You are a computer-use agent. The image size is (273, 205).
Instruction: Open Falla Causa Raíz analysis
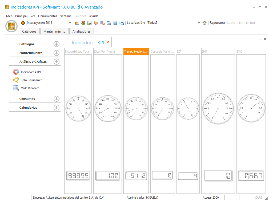click(31, 80)
